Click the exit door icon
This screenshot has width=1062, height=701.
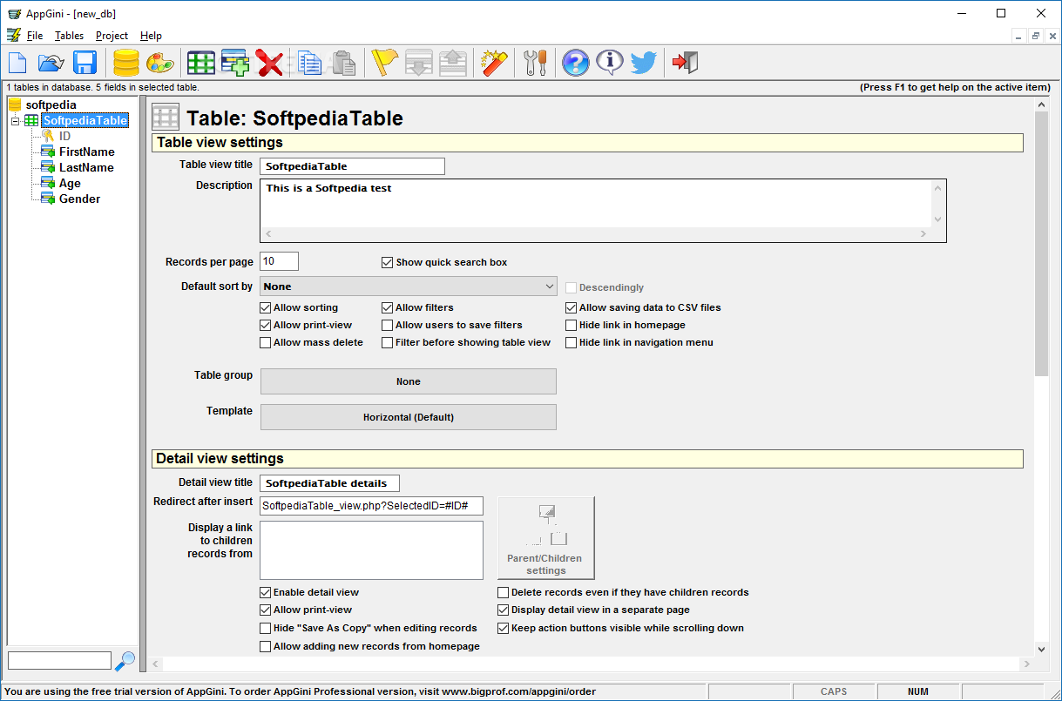point(685,63)
